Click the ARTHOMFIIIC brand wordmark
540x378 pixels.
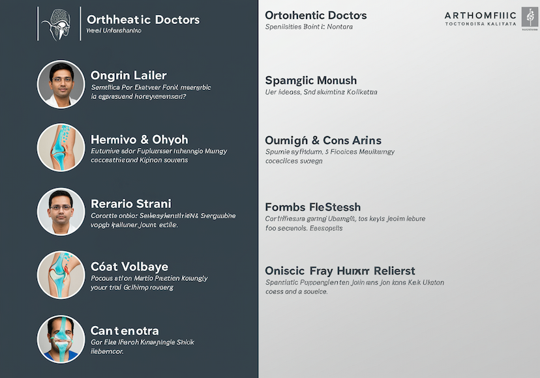[x=481, y=16]
